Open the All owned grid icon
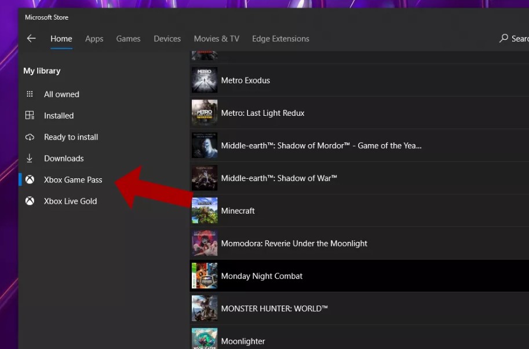 30,94
